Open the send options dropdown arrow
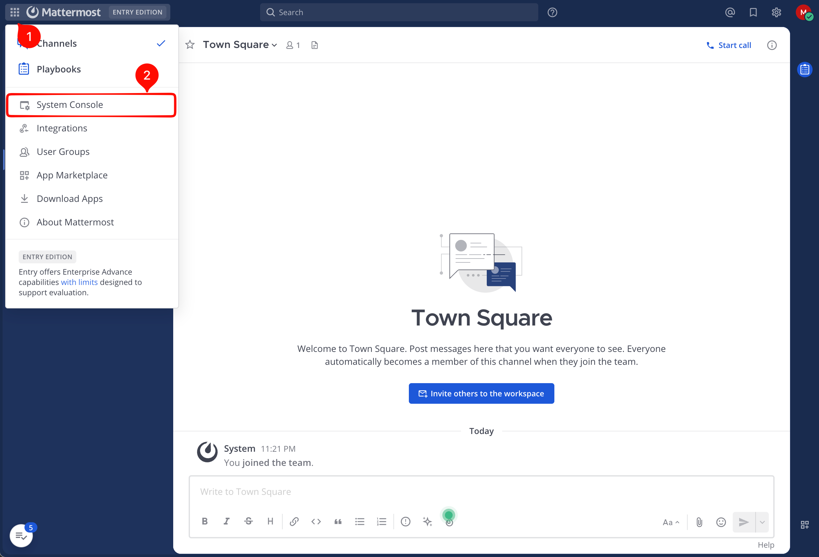This screenshot has width=819, height=557. pyautogui.click(x=762, y=522)
